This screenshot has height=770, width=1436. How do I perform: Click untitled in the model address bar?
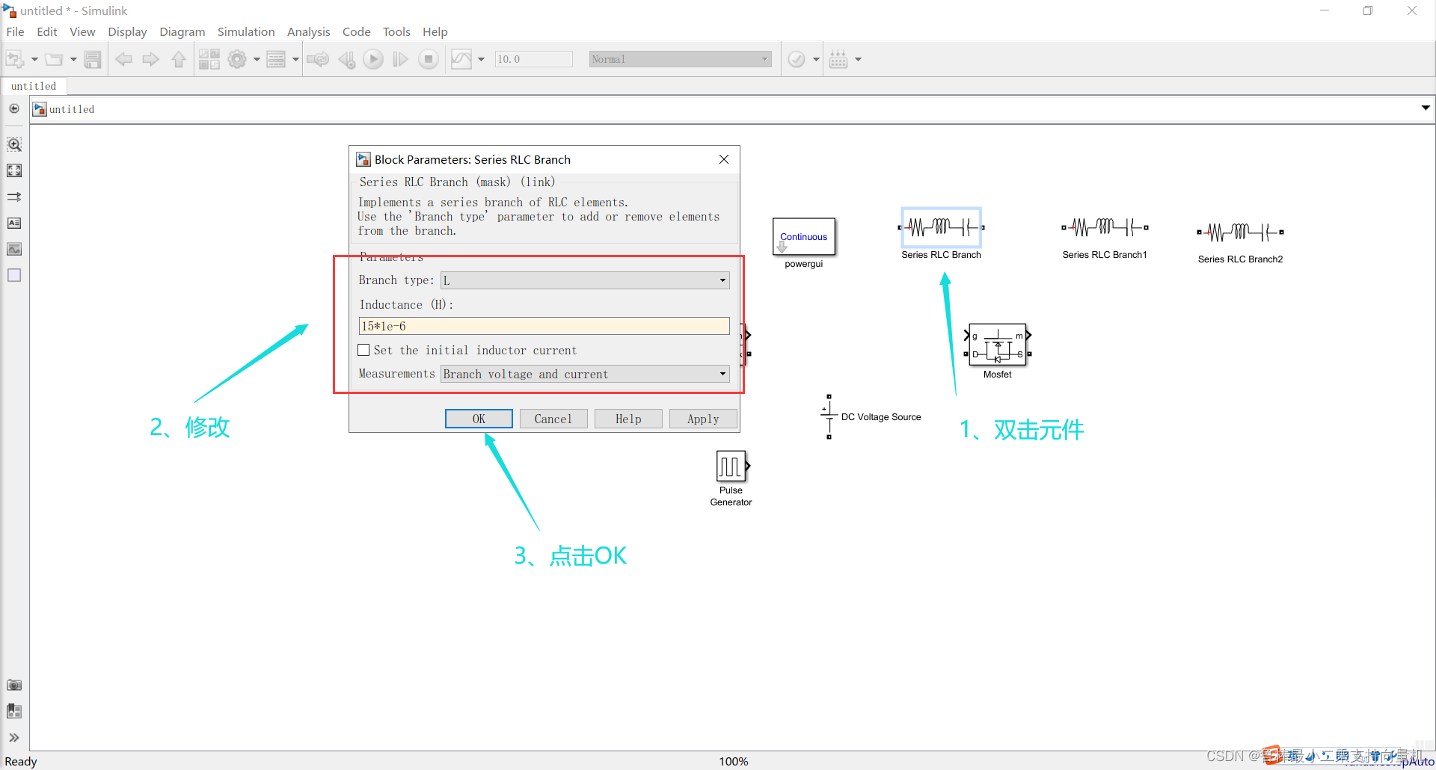(x=72, y=109)
